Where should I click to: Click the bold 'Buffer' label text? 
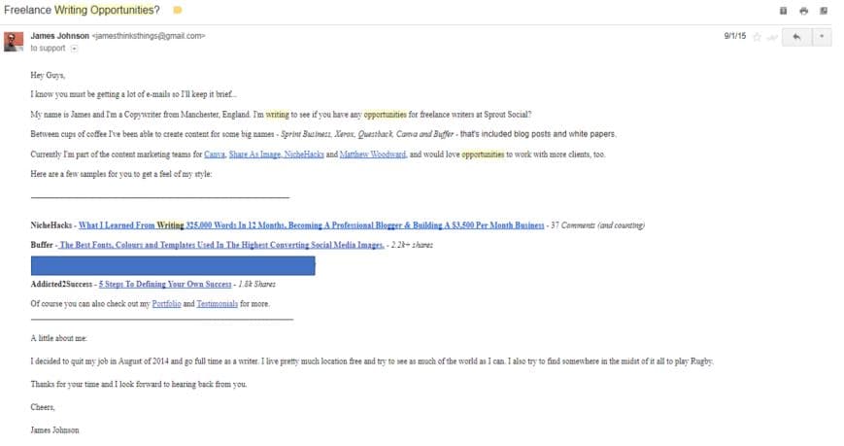pyautogui.click(x=42, y=245)
